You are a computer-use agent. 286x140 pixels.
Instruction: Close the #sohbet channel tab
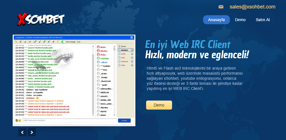click(132, 50)
